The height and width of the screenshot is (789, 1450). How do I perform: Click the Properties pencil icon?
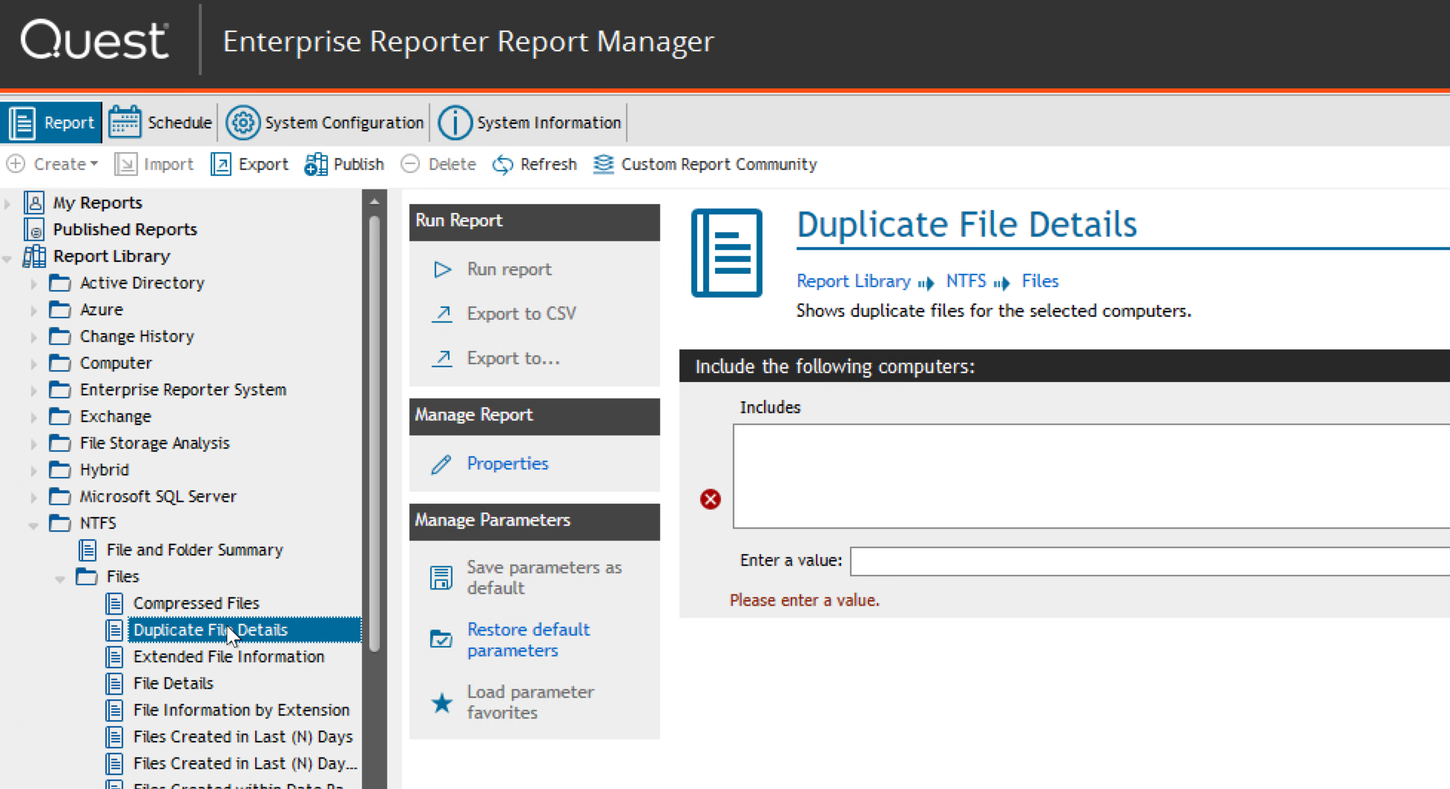[x=441, y=464]
